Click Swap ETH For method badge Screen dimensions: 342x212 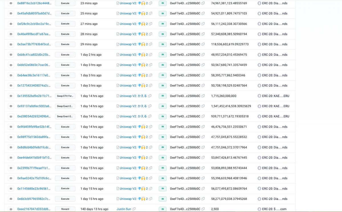[x=65, y=96]
